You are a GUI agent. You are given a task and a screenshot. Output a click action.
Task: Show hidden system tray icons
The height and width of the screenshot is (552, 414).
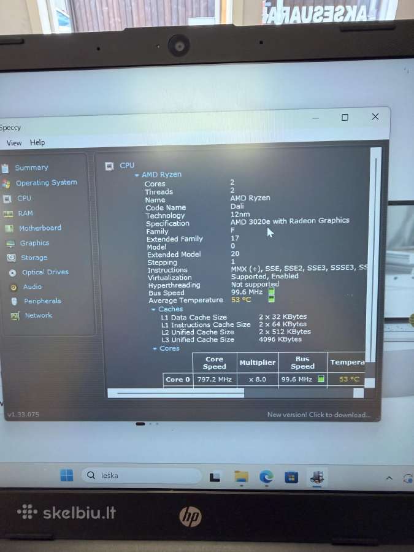pyautogui.click(x=389, y=478)
